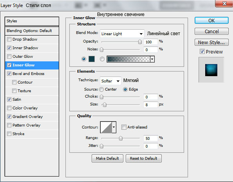Choose Center as glow source
233x182 pixels.
click(x=101, y=89)
